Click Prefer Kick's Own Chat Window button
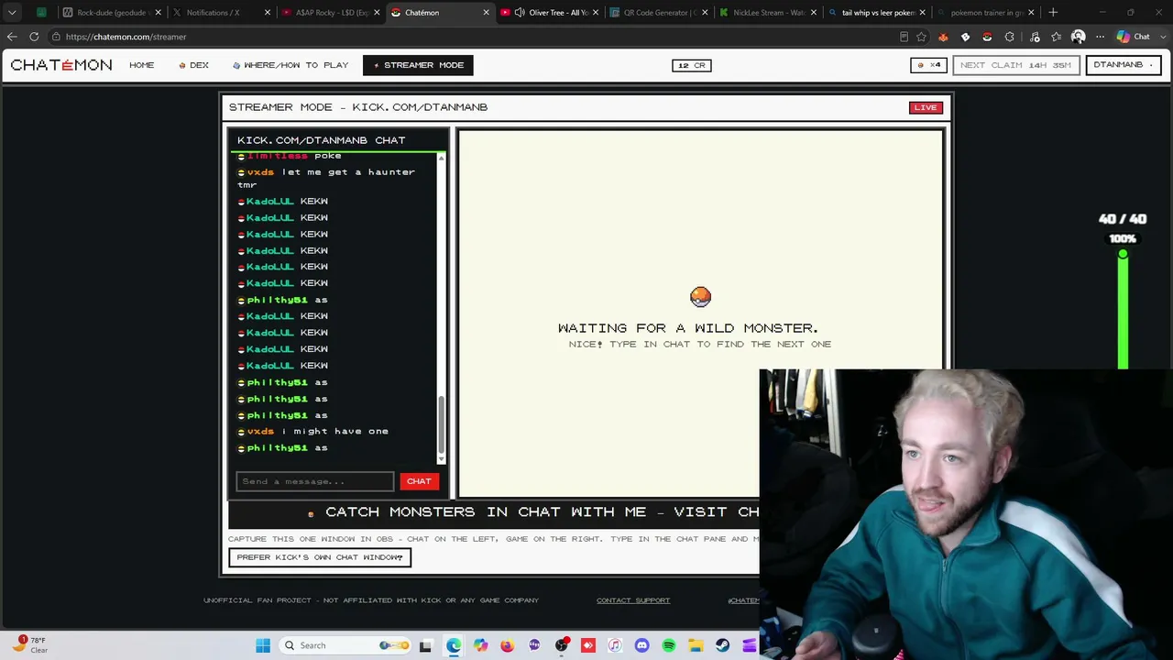The height and width of the screenshot is (660, 1173). pos(320,557)
